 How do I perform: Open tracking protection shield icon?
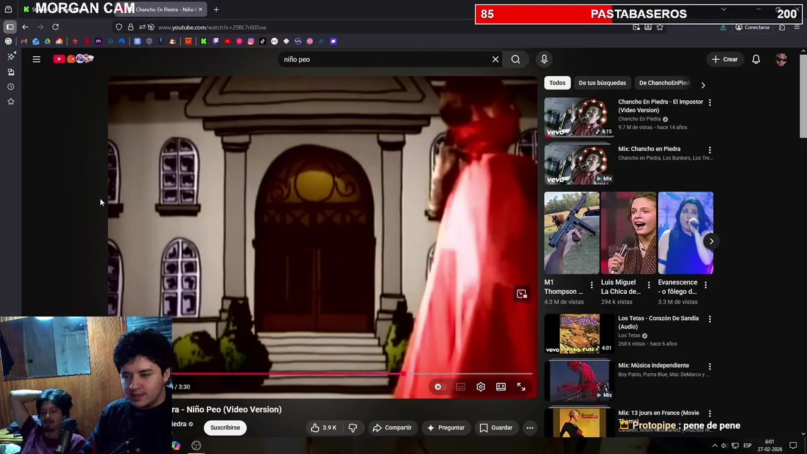tap(119, 27)
